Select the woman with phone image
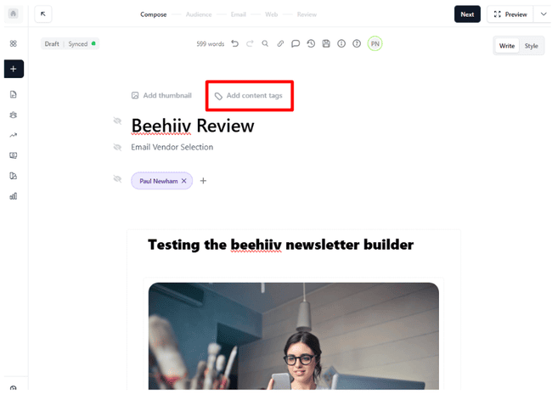The image size is (552, 400). click(x=294, y=336)
